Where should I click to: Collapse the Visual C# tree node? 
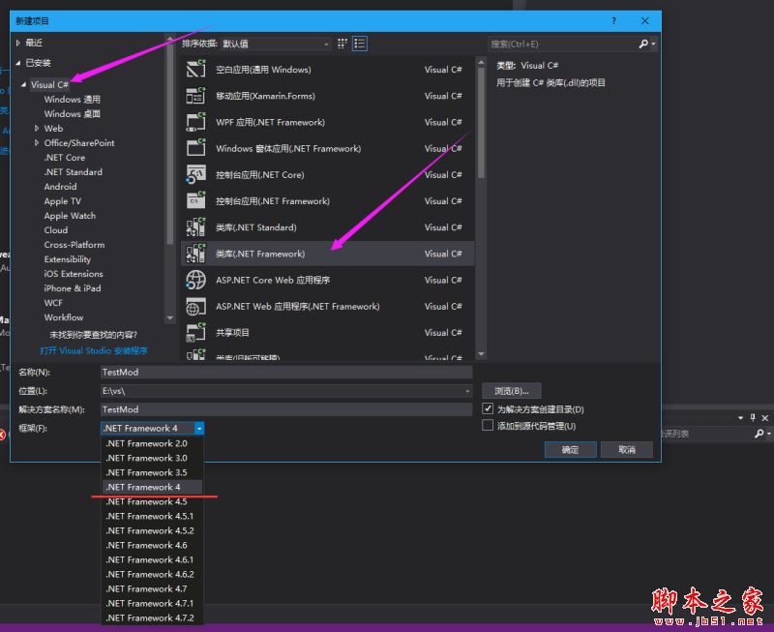(x=23, y=84)
